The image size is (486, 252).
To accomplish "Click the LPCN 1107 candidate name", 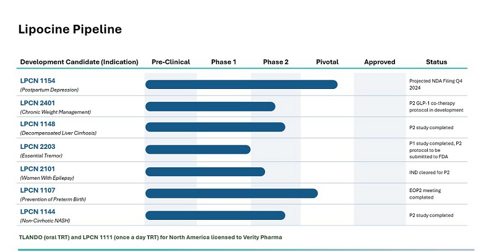I will pyautogui.click(x=37, y=190).
